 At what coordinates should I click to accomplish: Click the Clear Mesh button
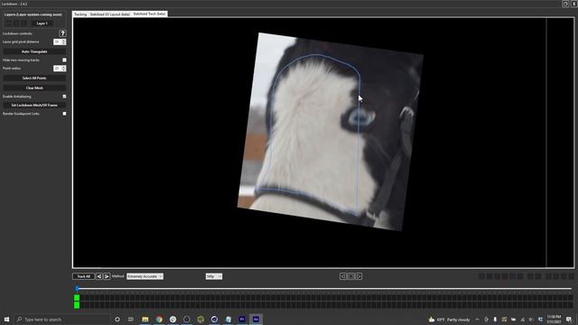(34, 88)
